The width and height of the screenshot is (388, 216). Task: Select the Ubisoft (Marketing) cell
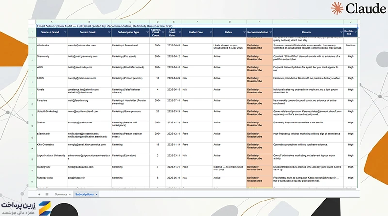pos(52,115)
